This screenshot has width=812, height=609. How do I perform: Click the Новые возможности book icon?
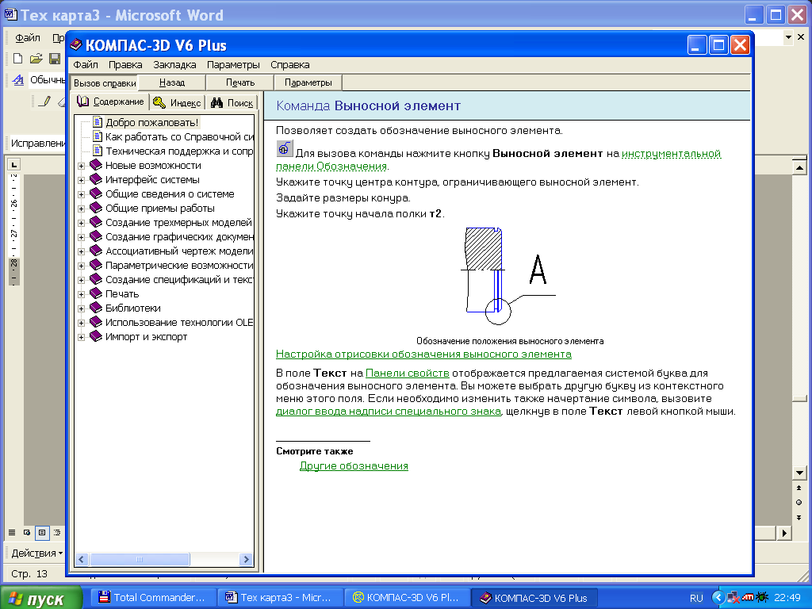click(96, 165)
